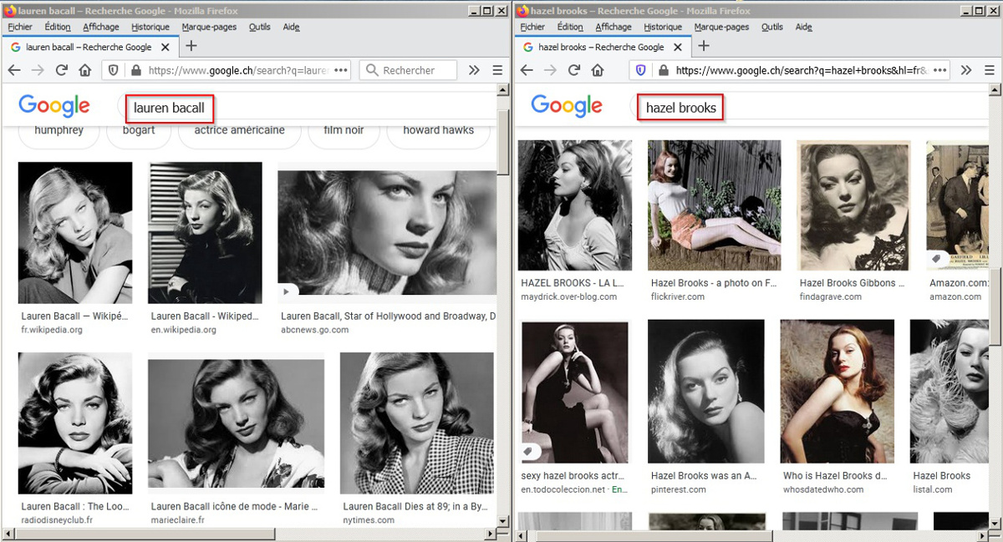Open Édition menu in hazel brooks window
The width and height of the screenshot is (1003, 542).
coord(570,27)
